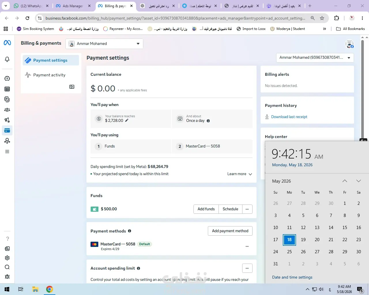Open the search magnifier in sidebar

click(7, 267)
